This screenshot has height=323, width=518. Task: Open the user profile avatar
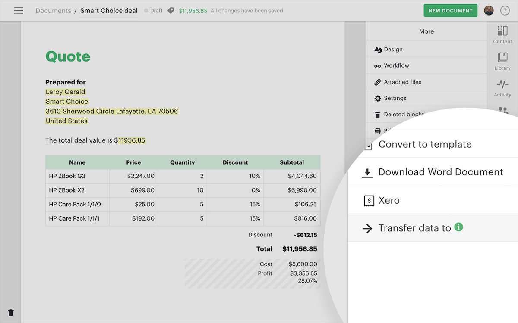click(x=489, y=11)
